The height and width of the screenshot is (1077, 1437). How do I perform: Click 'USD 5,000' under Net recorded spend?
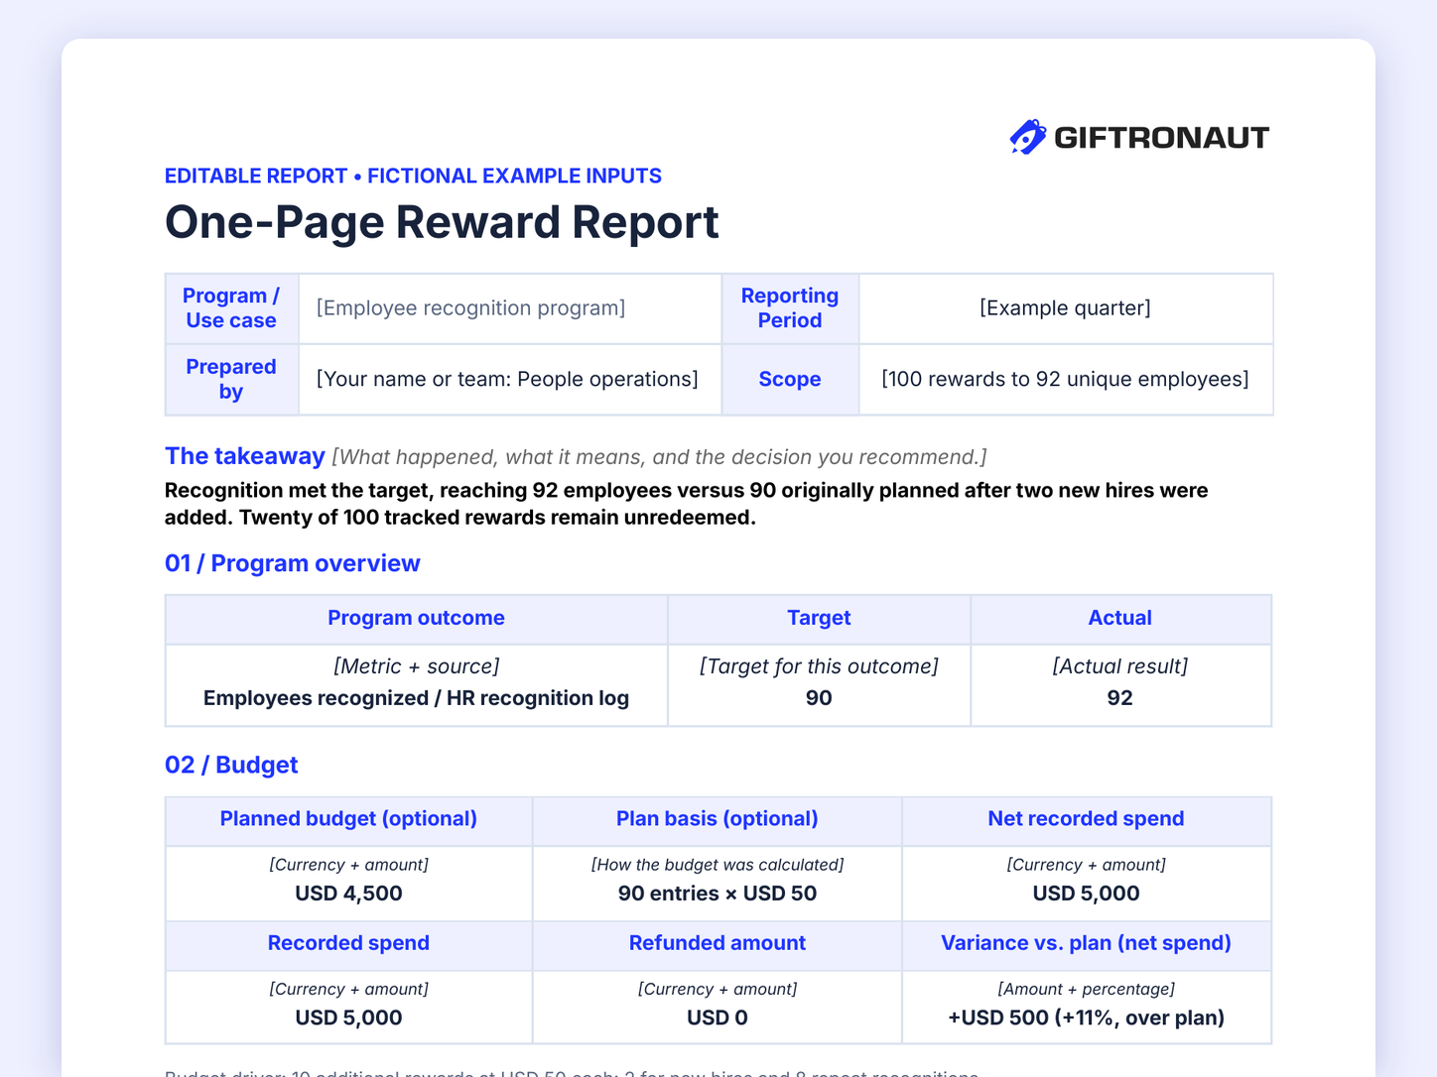(x=1086, y=894)
